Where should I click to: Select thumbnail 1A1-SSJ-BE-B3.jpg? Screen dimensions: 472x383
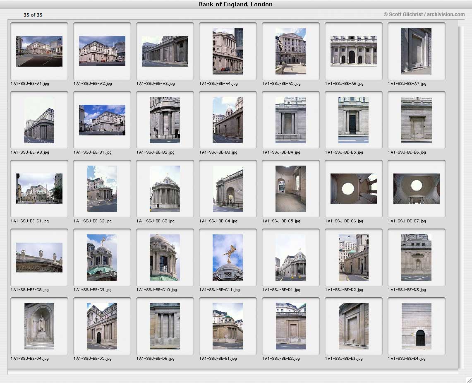coord(228,120)
